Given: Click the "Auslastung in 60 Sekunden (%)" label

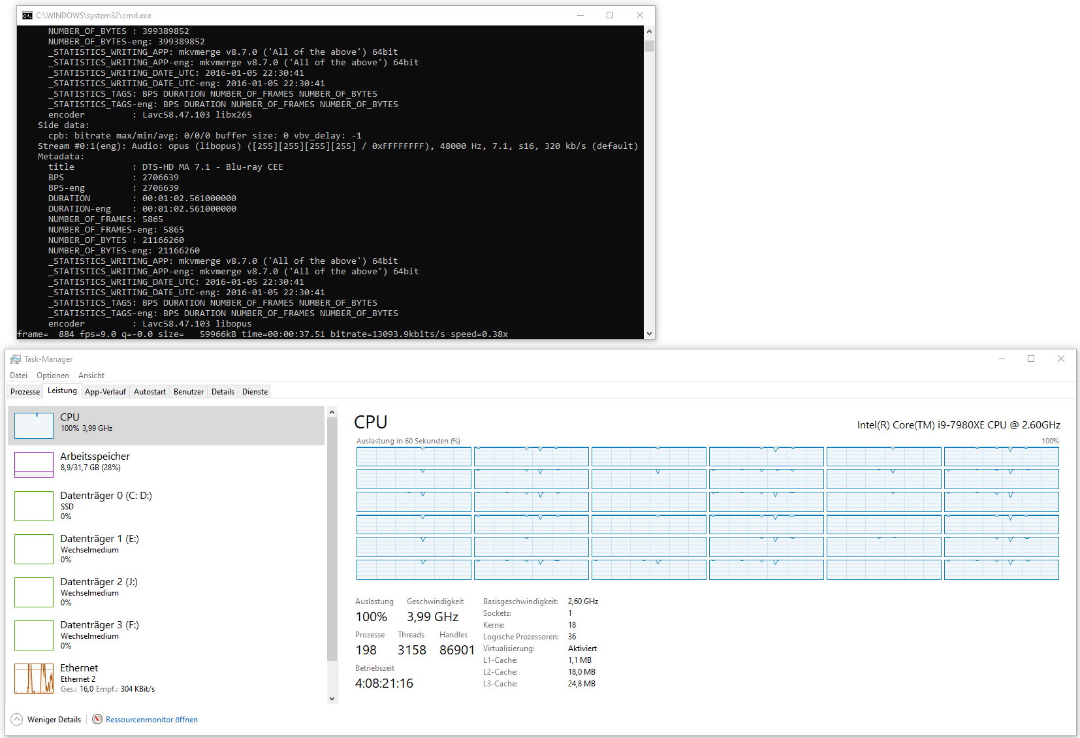Looking at the screenshot, I should (x=408, y=441).
